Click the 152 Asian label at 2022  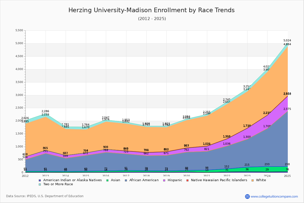[x=227, y=167]
